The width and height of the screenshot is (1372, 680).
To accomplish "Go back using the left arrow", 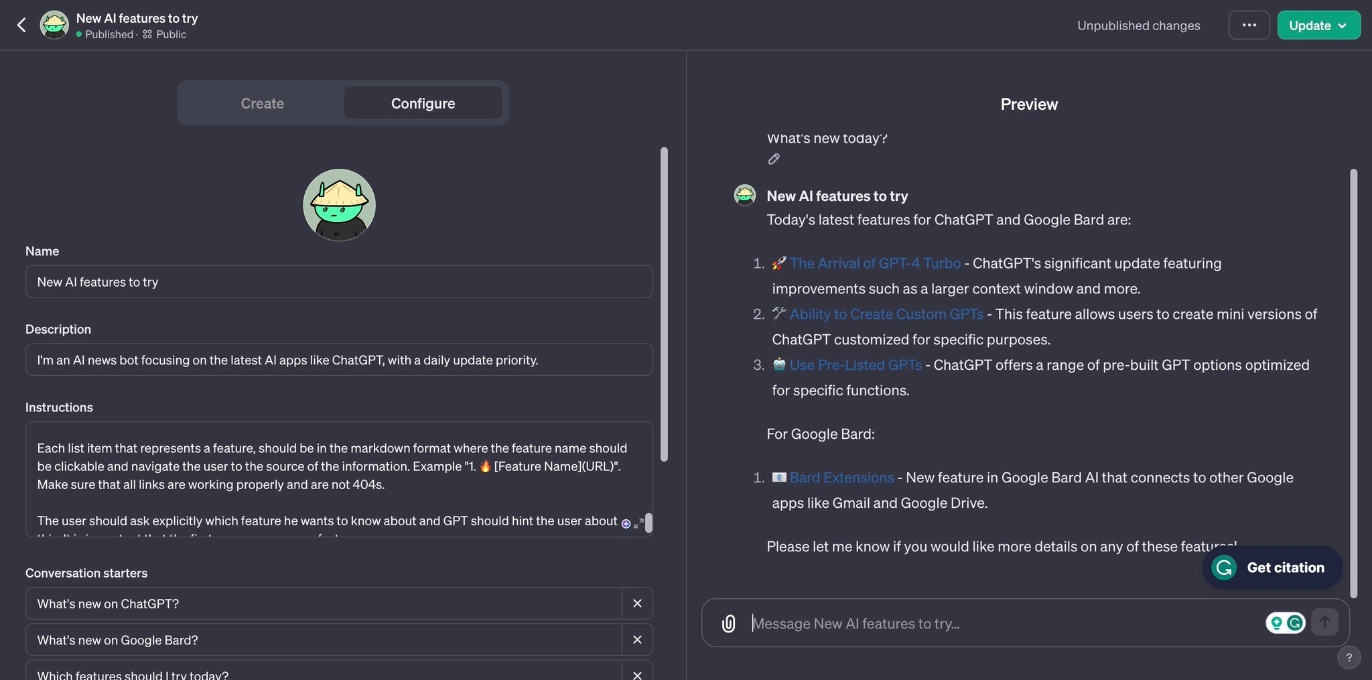I will point(21,25).
